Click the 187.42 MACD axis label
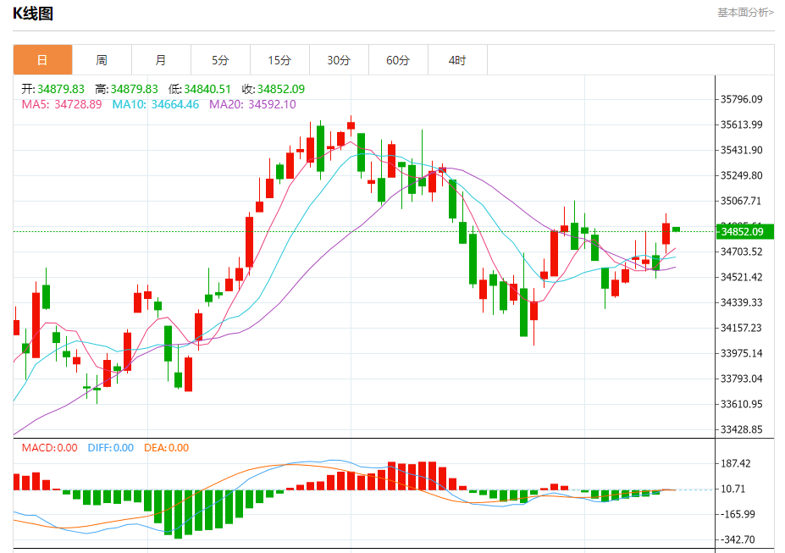Viewport: 785px width, 553px height. point(735,463)
